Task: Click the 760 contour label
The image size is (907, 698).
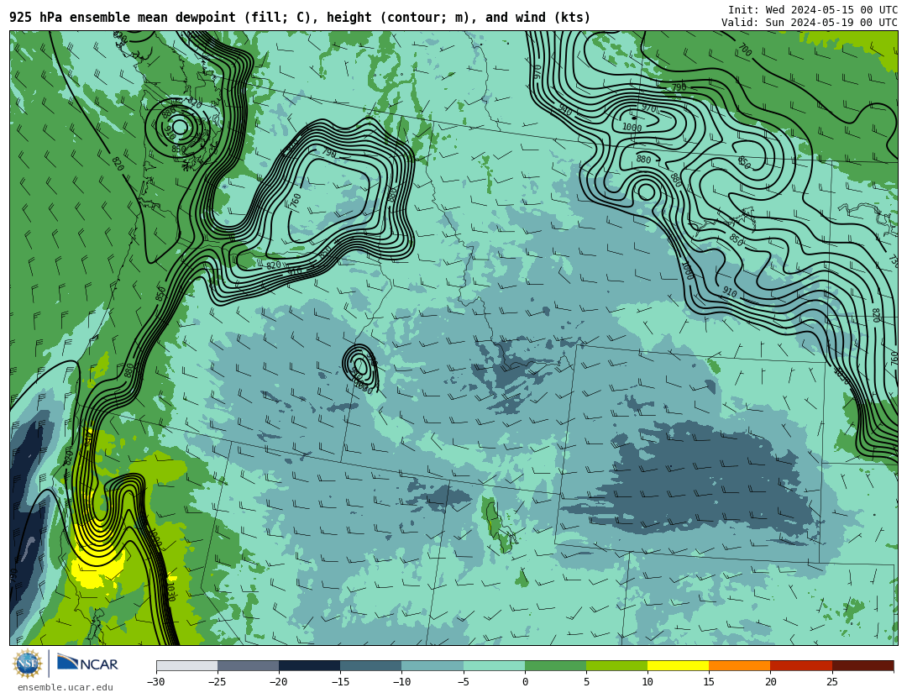Action: 296,202
